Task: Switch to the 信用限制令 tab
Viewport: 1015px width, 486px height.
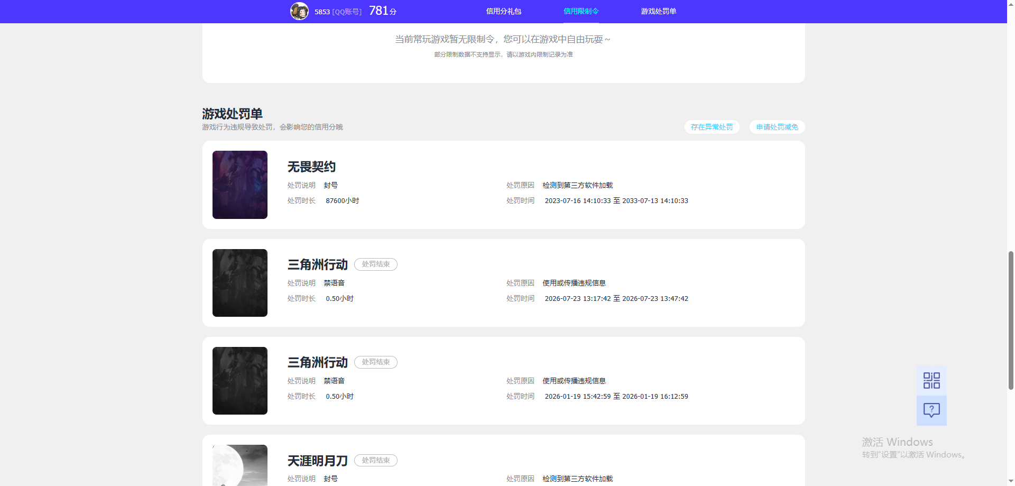Action: pos(581,11)
